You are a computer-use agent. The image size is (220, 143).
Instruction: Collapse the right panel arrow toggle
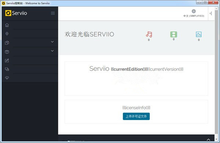click(210, 13)
